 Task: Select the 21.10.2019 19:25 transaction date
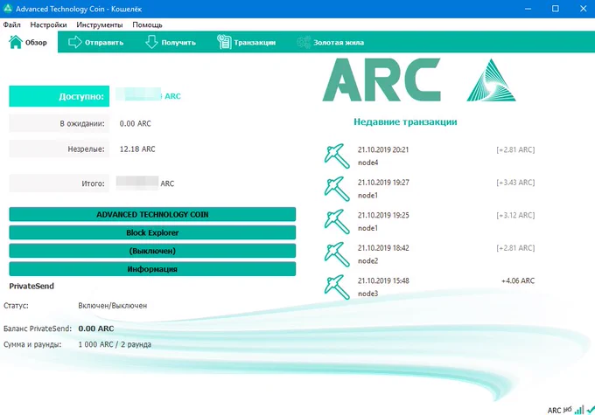(383, 215)
